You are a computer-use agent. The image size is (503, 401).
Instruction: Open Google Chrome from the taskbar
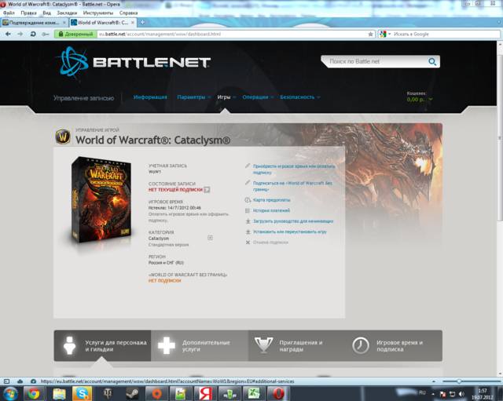(33, 394)
